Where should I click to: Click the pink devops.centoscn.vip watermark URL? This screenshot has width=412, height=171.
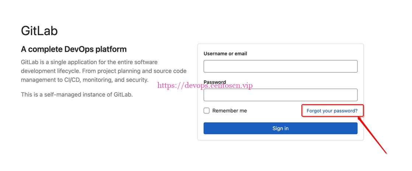pos(205,86)
